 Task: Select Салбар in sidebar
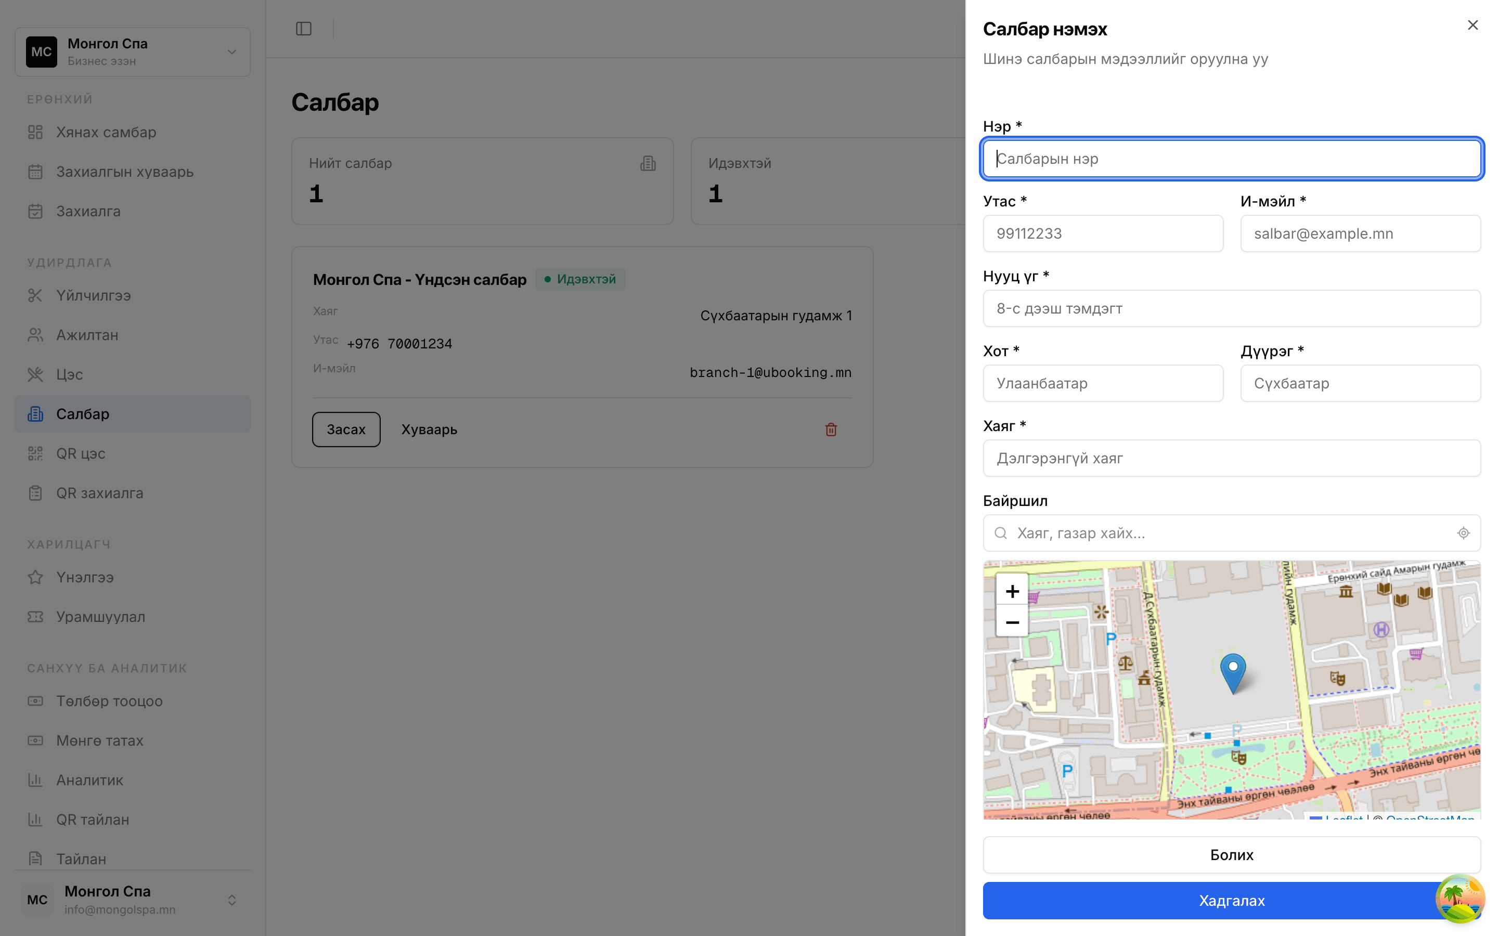(x=133, y=414)
